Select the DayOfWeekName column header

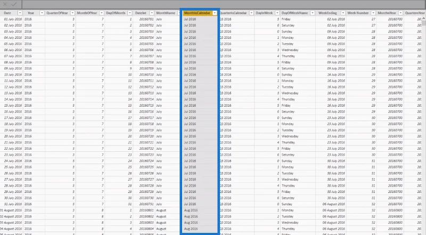coord(294,13)
